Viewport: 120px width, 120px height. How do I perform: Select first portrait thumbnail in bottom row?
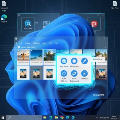[23, 73]
